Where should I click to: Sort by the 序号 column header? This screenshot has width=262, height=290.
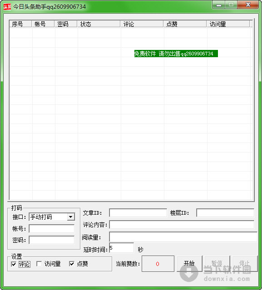coord(20,24)
